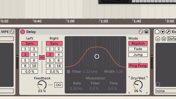The height and width of the screenshot is (99, 176).
Task: Select Left delay time 2
Action: coord(34,49)
